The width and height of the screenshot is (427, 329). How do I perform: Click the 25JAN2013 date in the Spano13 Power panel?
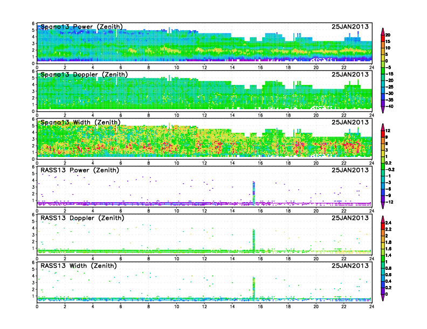[x=351, y=26]
